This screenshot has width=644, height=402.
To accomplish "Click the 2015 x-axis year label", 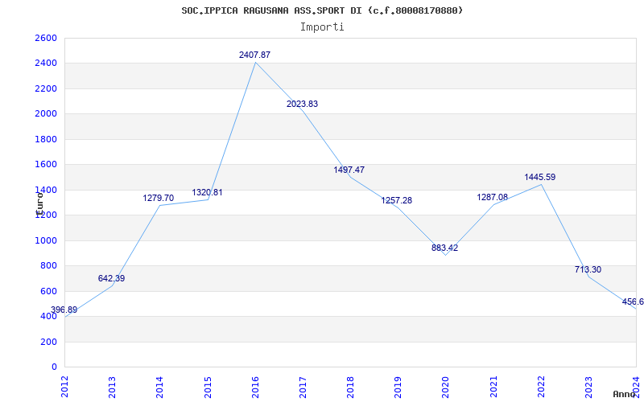I will click(208, 388).
